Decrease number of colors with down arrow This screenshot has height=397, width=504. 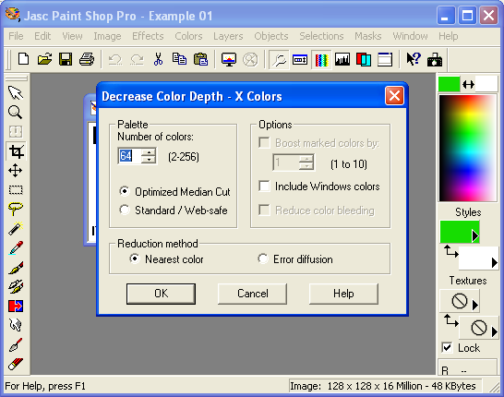[149, 160]
